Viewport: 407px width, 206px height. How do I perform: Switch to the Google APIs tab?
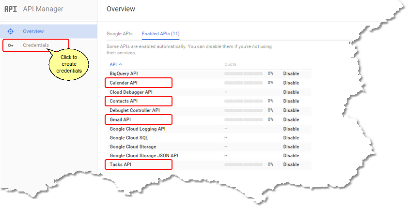[120, 34]
